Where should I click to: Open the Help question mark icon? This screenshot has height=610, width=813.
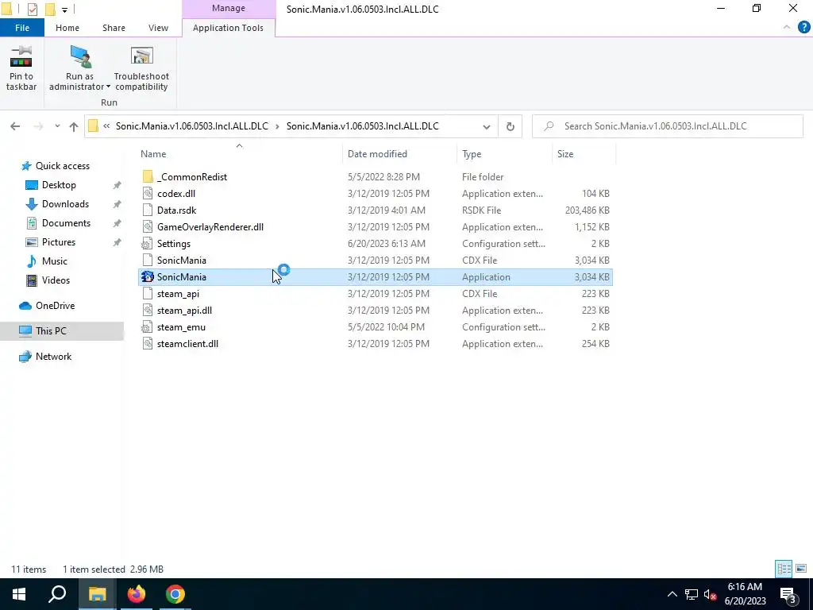pyautogui.click(x=803, y=28)
